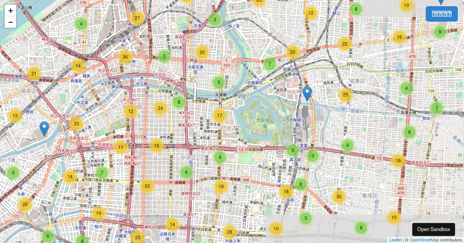Click the yellow cluster labeled 21

point(34,74)
